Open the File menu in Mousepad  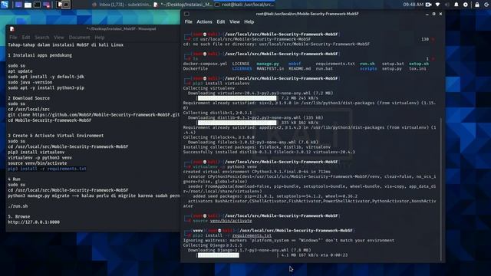point(13,38)
